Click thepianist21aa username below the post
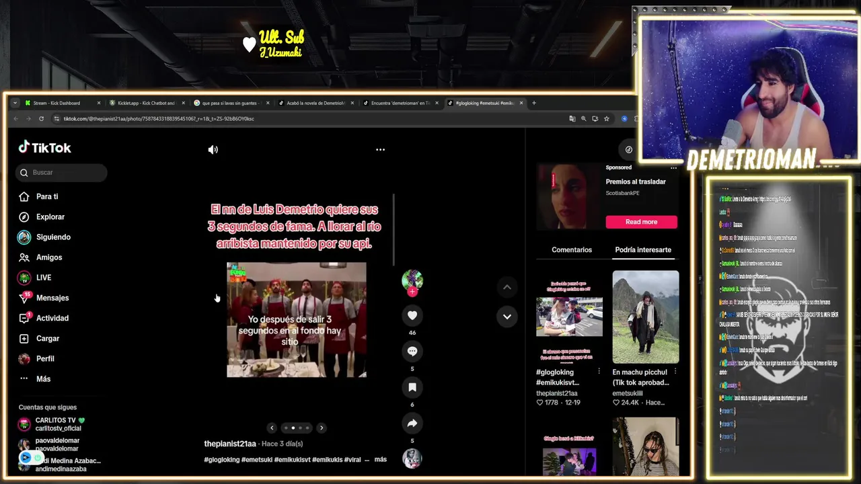 (230, 444)
